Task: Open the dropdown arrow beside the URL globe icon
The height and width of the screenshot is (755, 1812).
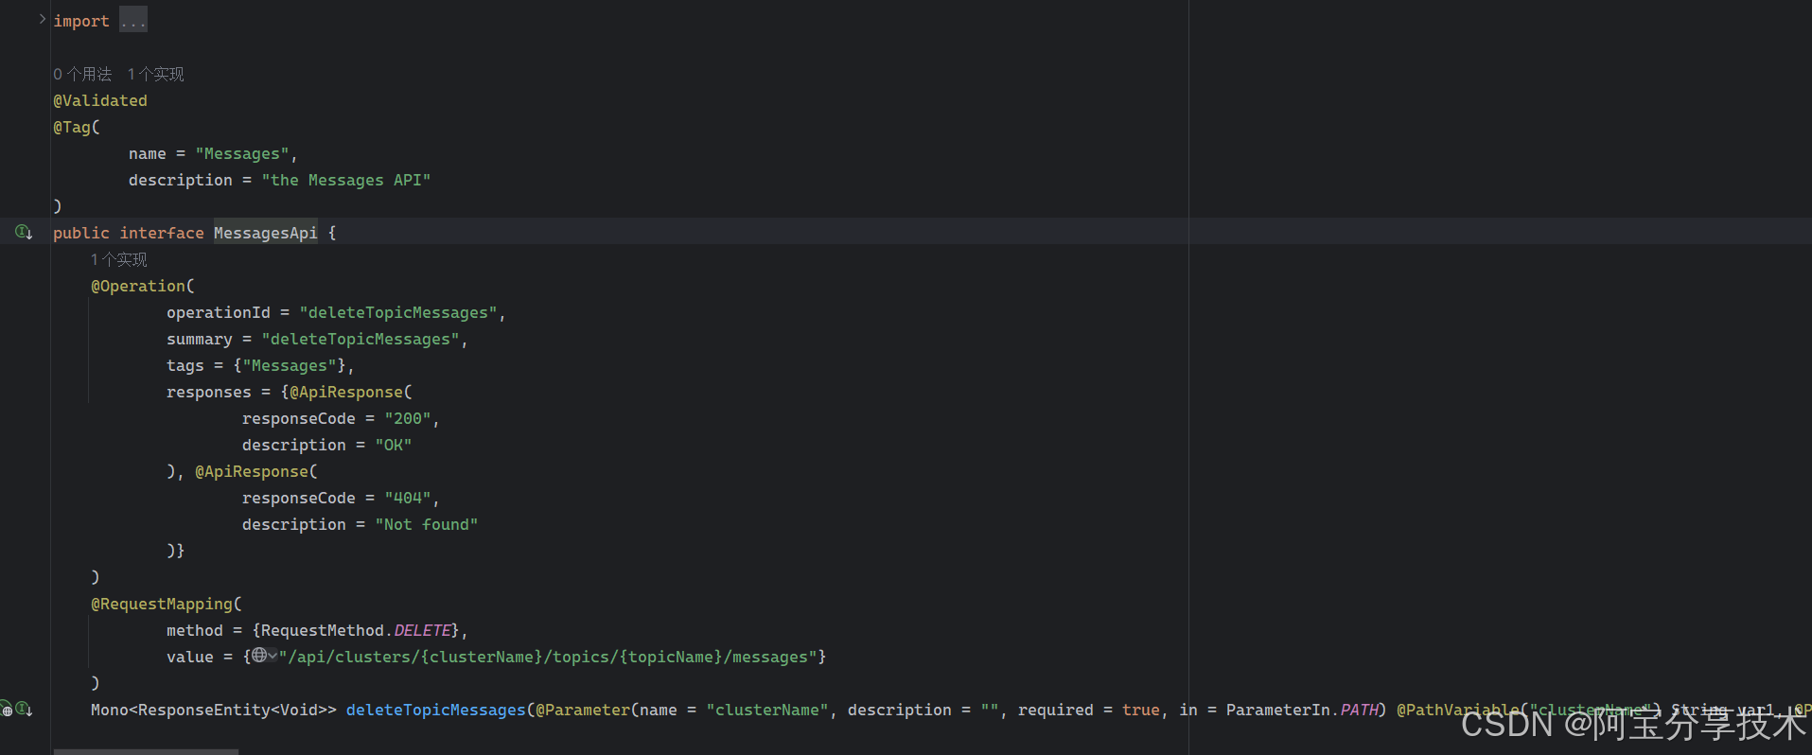Action: point(273,655)
